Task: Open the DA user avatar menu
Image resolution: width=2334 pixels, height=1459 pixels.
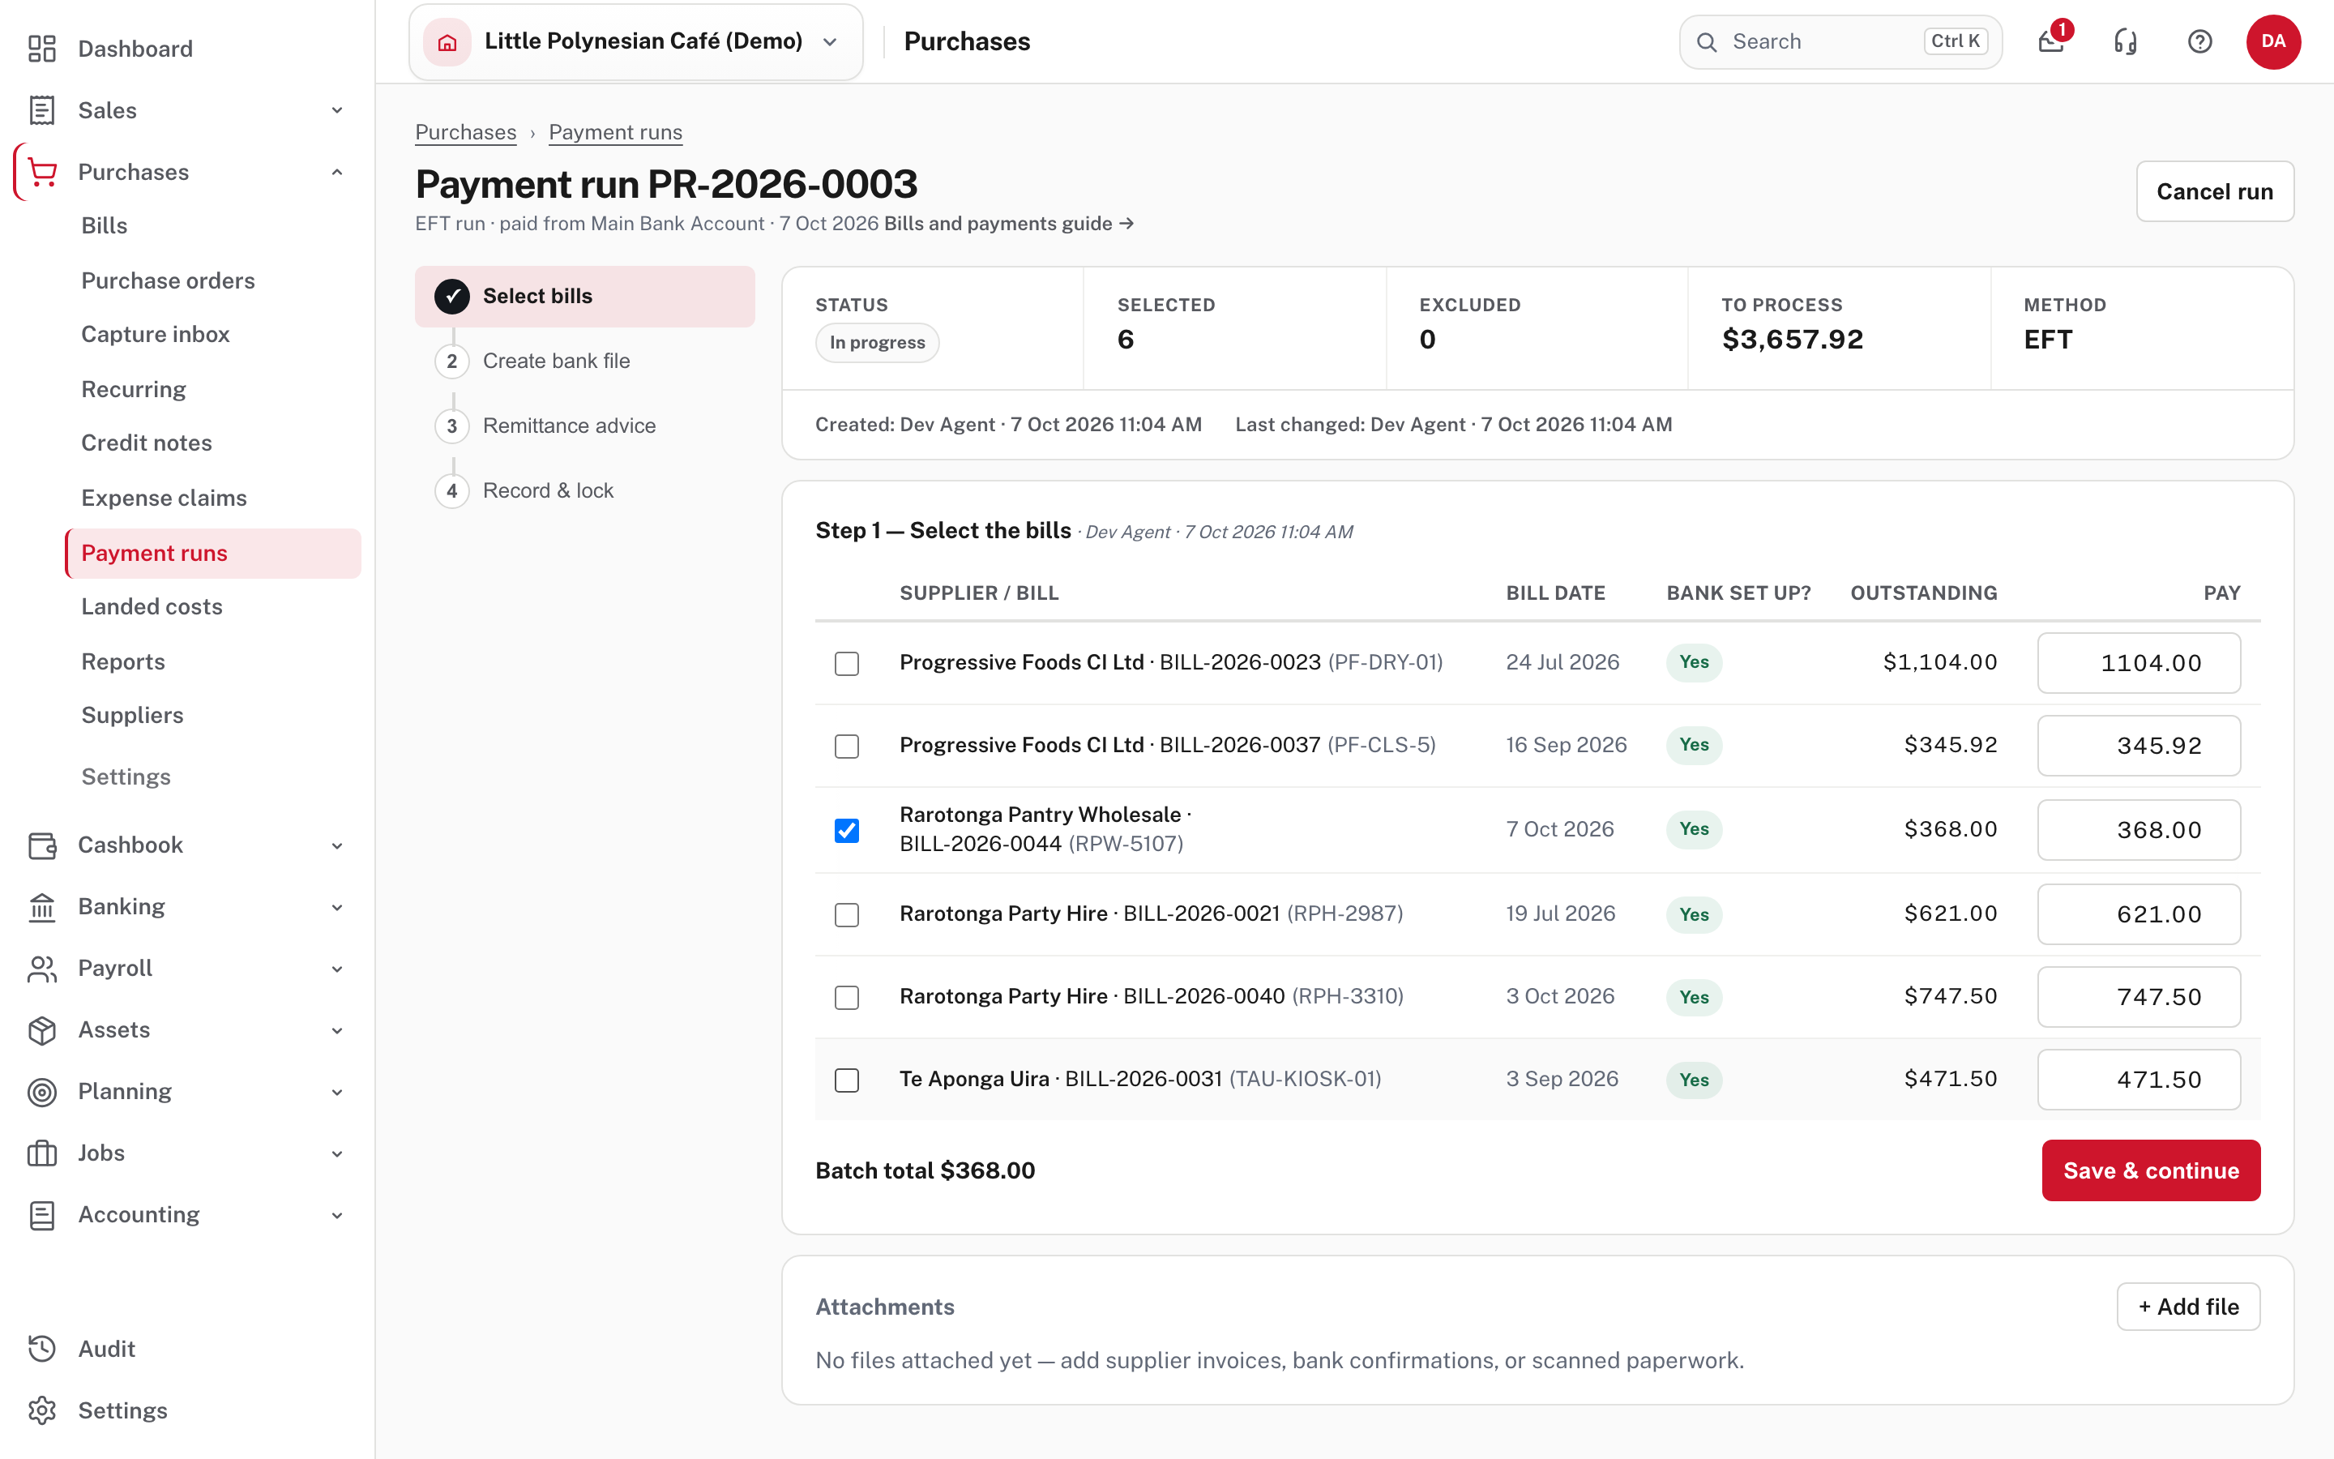Action: 2273,41
